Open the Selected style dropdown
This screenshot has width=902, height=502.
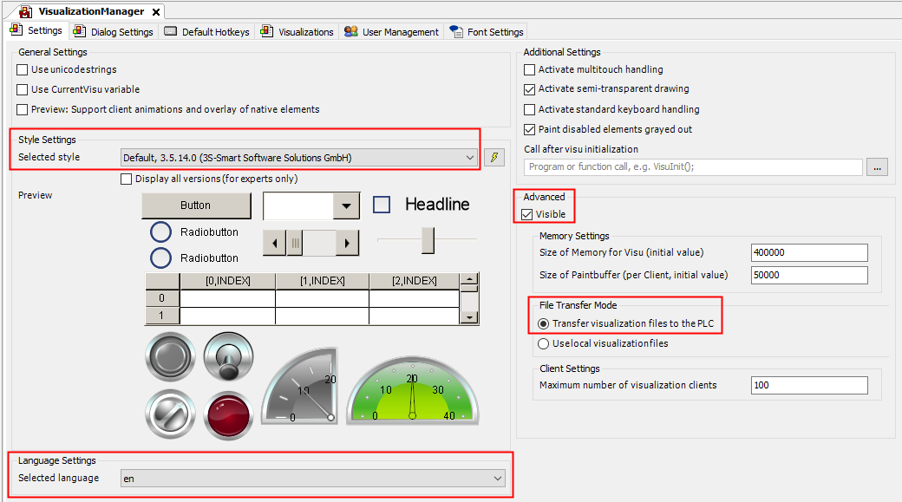click(471, 158)
